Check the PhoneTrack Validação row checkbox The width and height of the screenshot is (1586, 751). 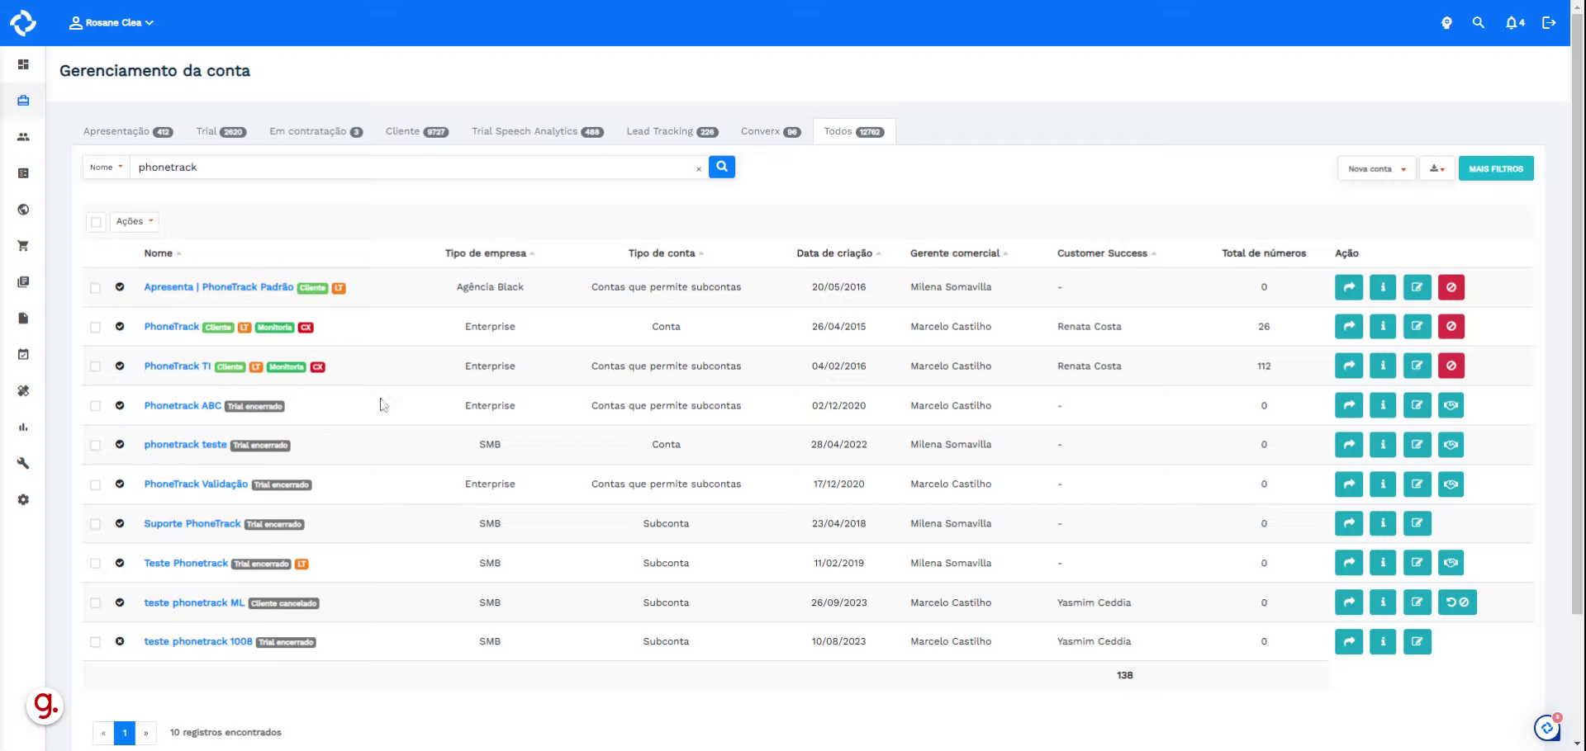coord(96,485)
